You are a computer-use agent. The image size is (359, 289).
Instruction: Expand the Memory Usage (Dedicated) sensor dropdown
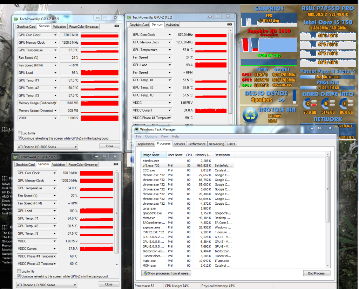55,103
